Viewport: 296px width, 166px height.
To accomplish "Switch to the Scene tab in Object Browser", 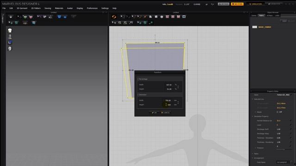I will (x=254, y=16).
